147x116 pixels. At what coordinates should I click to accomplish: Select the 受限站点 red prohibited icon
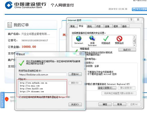click(x=119, y=38)
